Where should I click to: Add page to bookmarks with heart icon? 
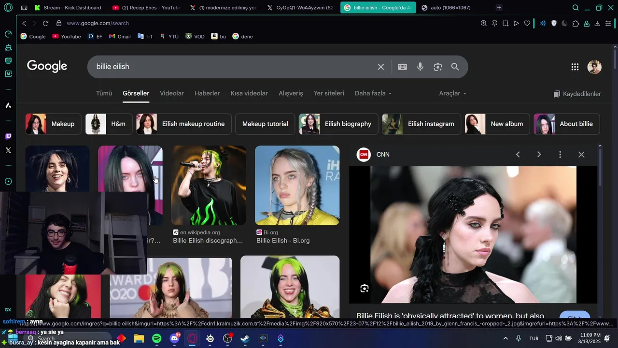tap(527, 23)
